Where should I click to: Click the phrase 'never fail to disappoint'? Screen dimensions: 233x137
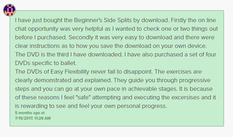coord(121,72)
